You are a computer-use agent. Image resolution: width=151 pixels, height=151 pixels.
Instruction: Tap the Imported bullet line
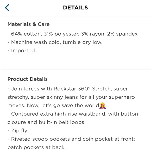click(22, 51)
